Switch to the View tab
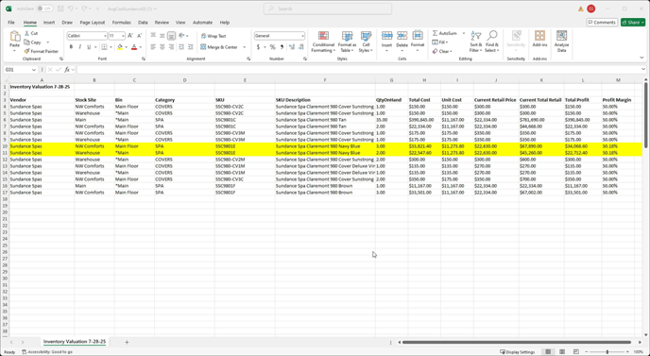The width and height of the screenshot is (650, 356). pyautogui.click(x=180, y=23)
